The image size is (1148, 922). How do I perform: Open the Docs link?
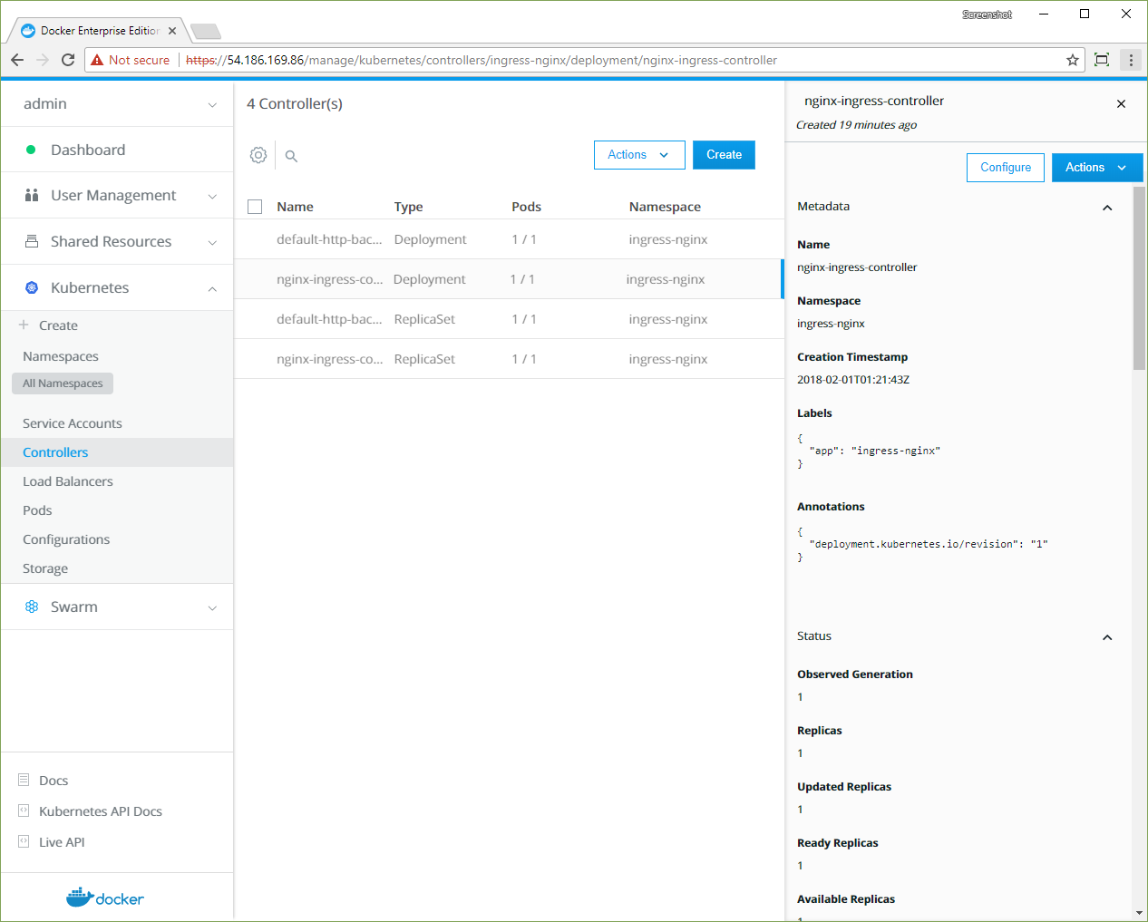point(54,781)
